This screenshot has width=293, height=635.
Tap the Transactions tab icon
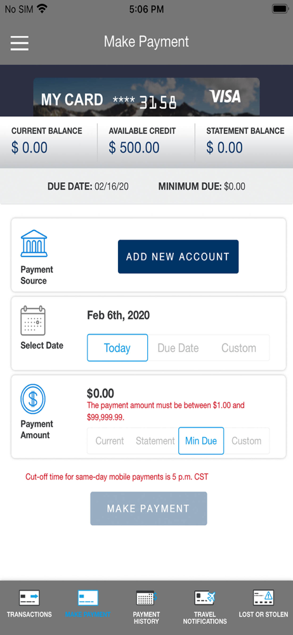(29, 598)
